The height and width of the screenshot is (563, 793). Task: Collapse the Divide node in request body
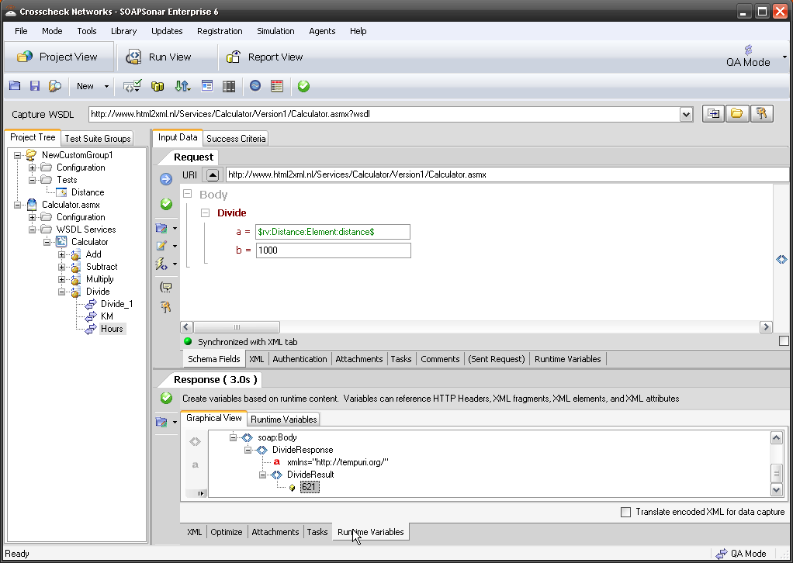205,212
